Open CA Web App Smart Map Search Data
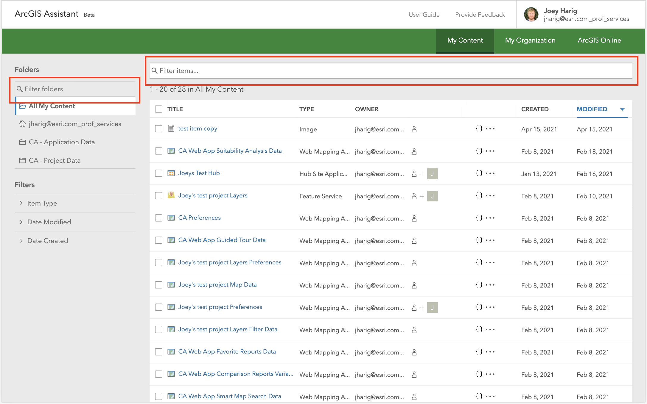This screenshot has width=647, height=404. click(230, 396)
